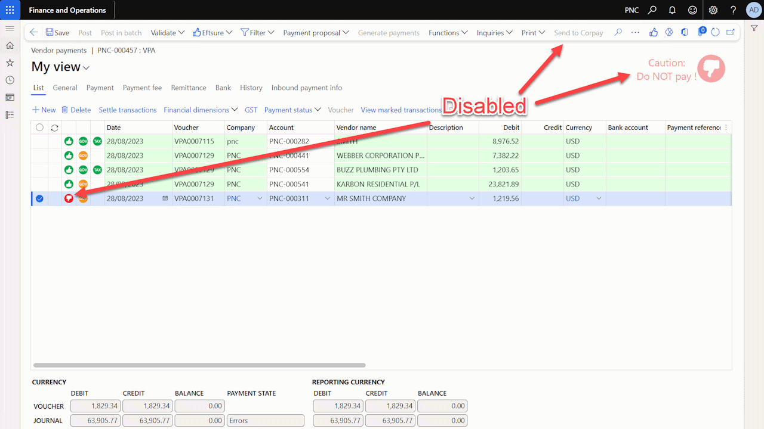
Task: Click Settle transactions link
Action: [x=128, y=110]
